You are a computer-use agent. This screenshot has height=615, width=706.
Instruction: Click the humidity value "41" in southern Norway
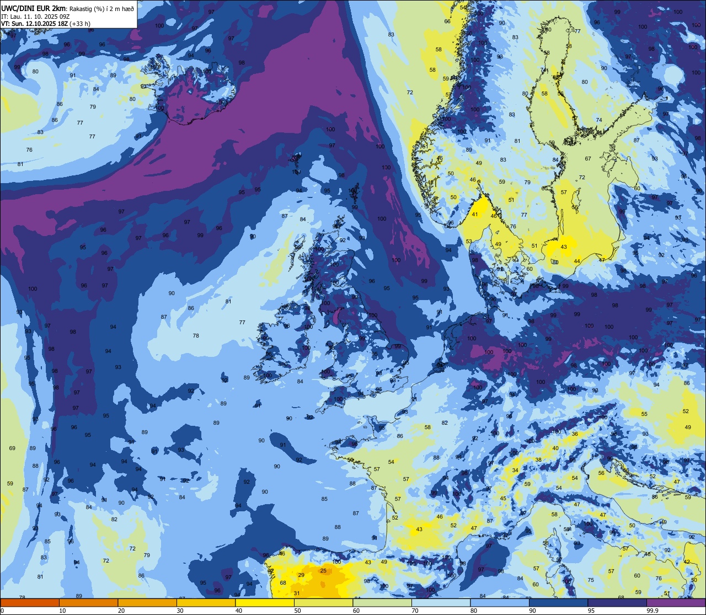point(475,215)
